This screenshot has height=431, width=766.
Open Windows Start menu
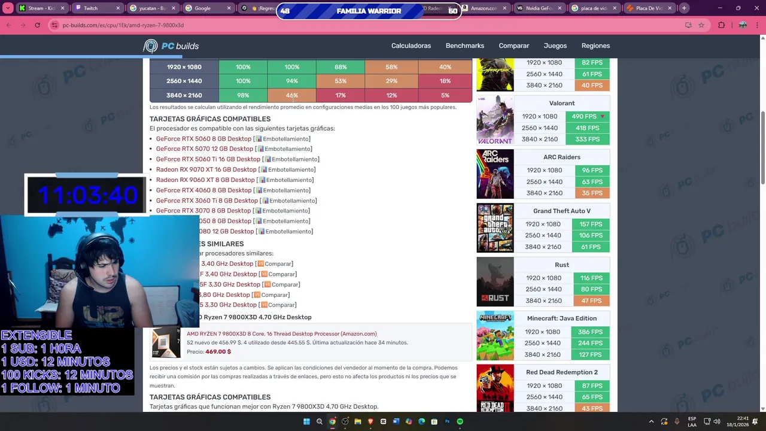click(x=306, y=421)
